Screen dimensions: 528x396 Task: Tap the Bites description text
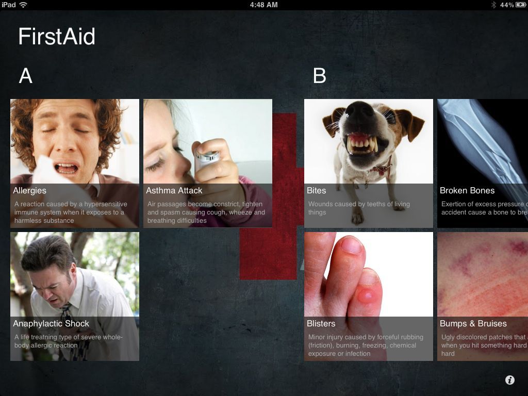(359, 208)
